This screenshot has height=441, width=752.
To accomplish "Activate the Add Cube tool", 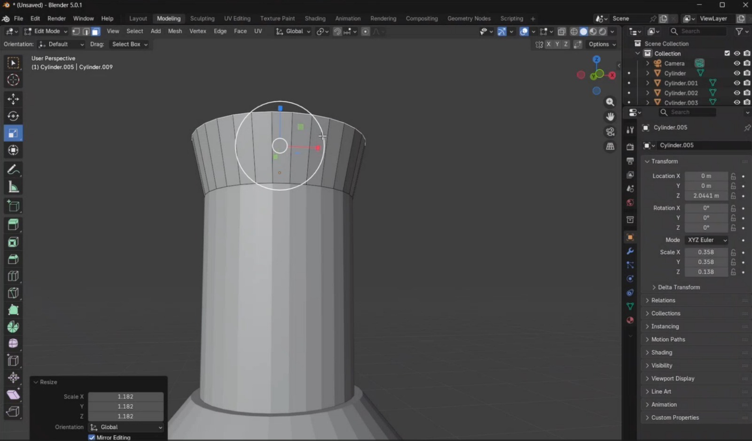I will click(13, 206).
